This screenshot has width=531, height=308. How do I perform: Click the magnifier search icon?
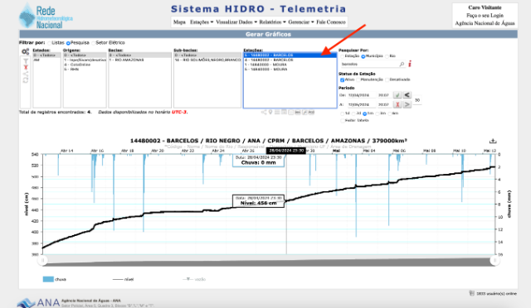402,64
